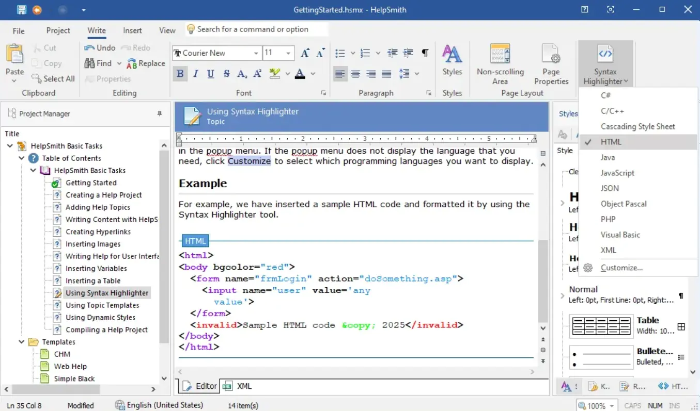Click the decrease indent icon
The image size is (700, 411).
393,53
